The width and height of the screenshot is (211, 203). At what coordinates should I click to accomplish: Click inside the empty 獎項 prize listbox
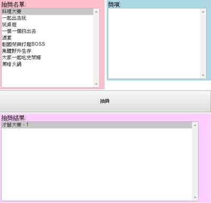(154, 44)
